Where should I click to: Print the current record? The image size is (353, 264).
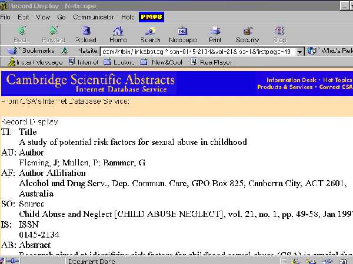[215, 35]
